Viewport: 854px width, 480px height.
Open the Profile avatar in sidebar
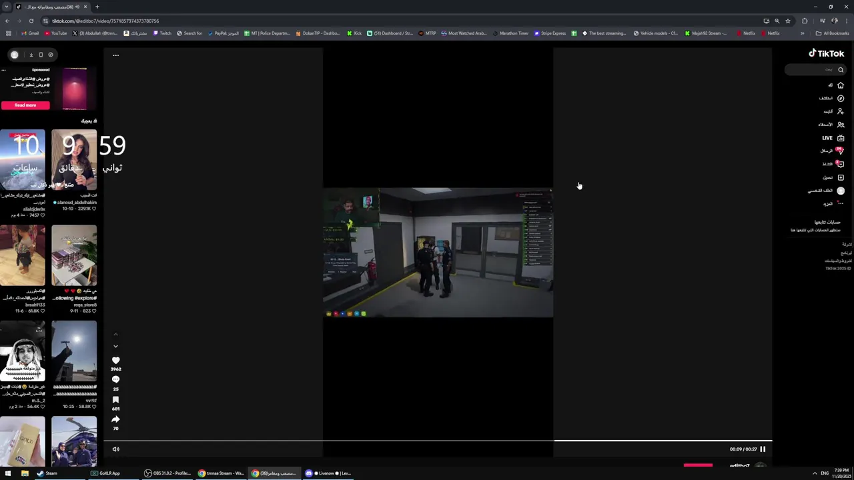tap(841, 191)
